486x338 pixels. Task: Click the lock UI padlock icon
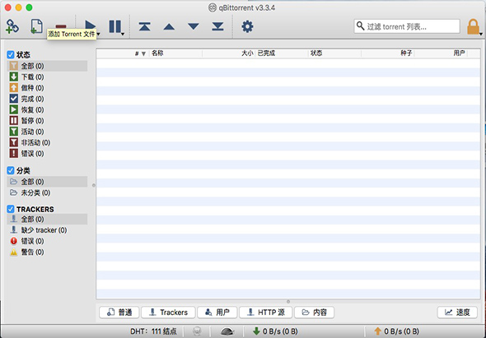(x=473, y=26)
